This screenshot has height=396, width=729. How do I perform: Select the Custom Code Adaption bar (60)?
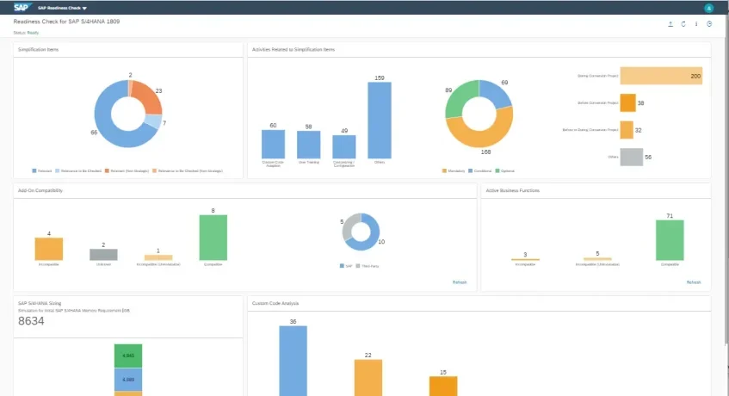(273, 145)
